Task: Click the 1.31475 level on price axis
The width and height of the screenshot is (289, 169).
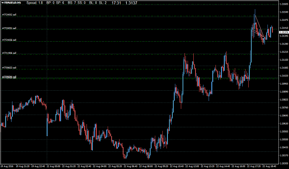Action: click(284, 20)
